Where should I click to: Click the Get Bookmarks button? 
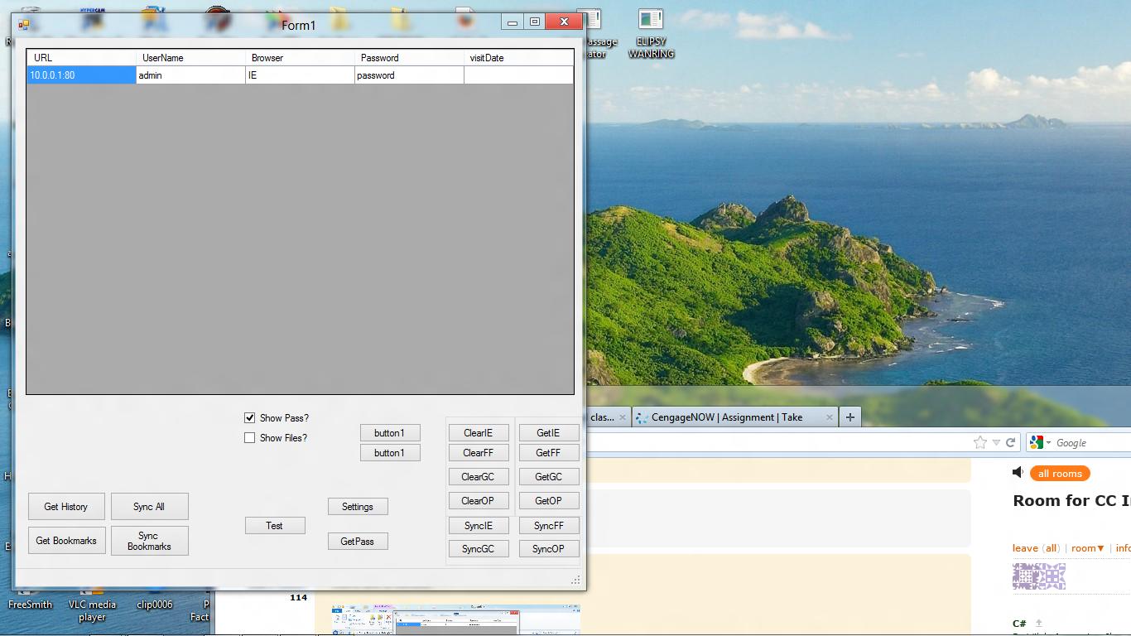point(66,541)
